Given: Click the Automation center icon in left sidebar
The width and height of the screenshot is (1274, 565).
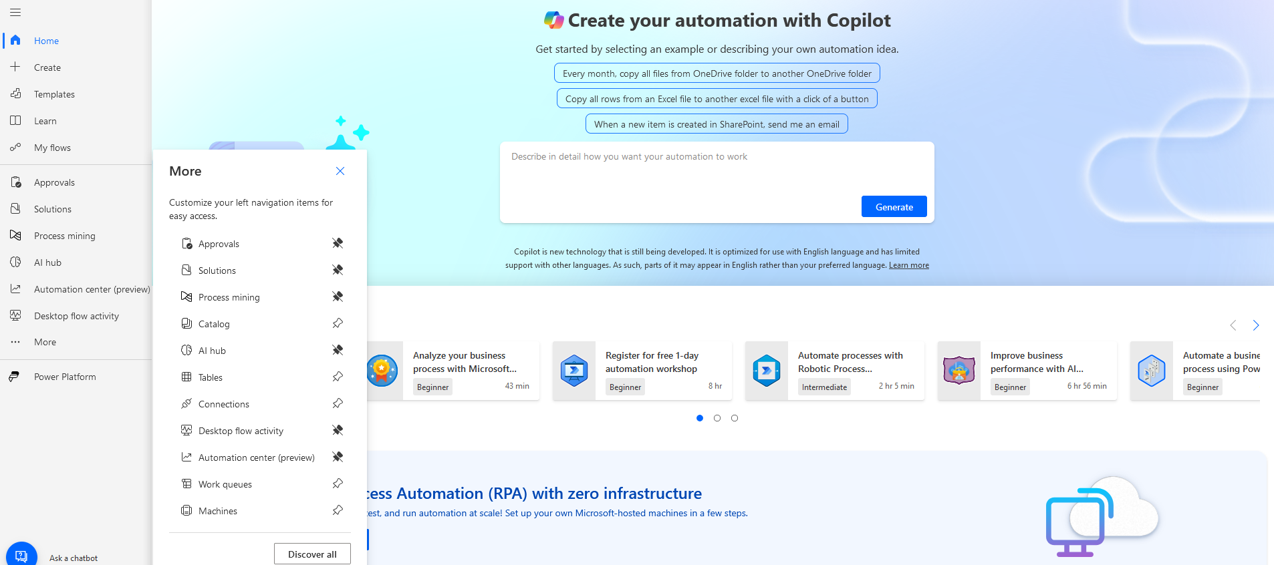Looking at the screenshot, I should coord(15,289).
